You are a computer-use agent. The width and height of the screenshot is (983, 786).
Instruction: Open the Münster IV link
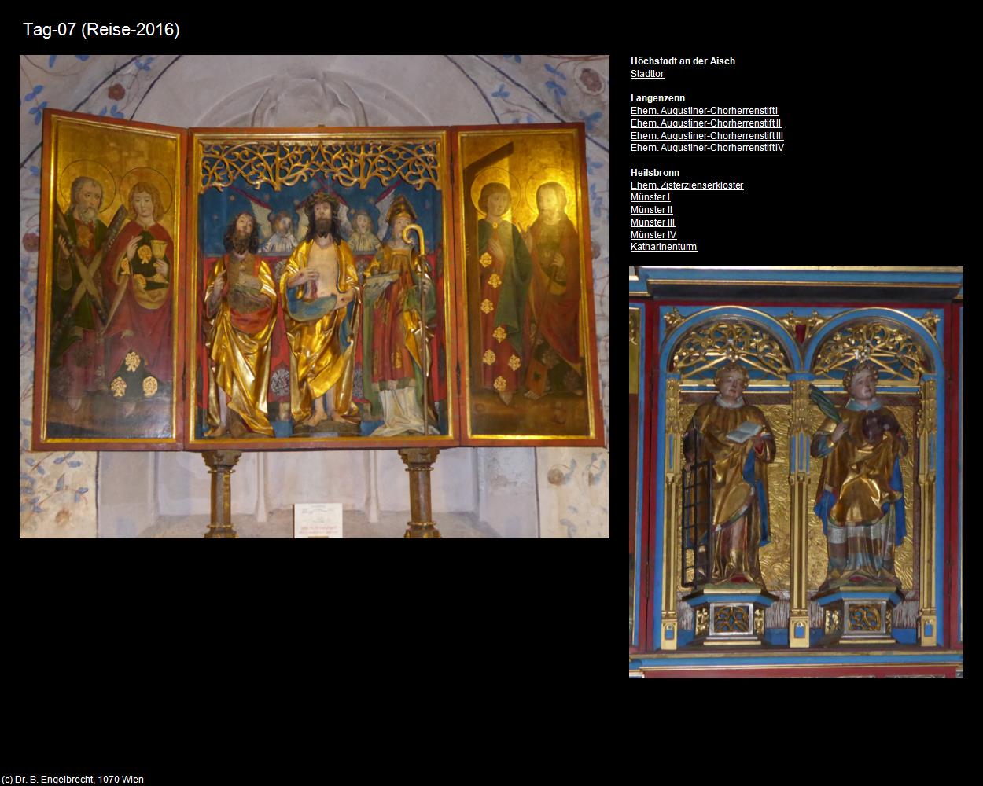(x=653, y=235)
